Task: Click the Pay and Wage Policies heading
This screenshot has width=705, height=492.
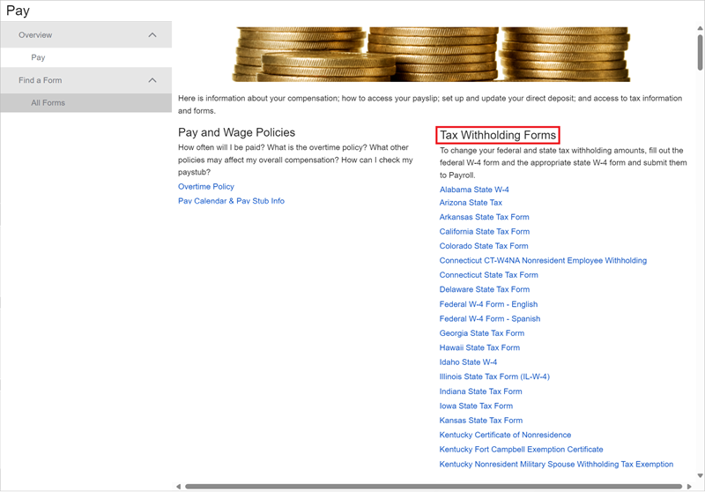Action: point(236,132)
